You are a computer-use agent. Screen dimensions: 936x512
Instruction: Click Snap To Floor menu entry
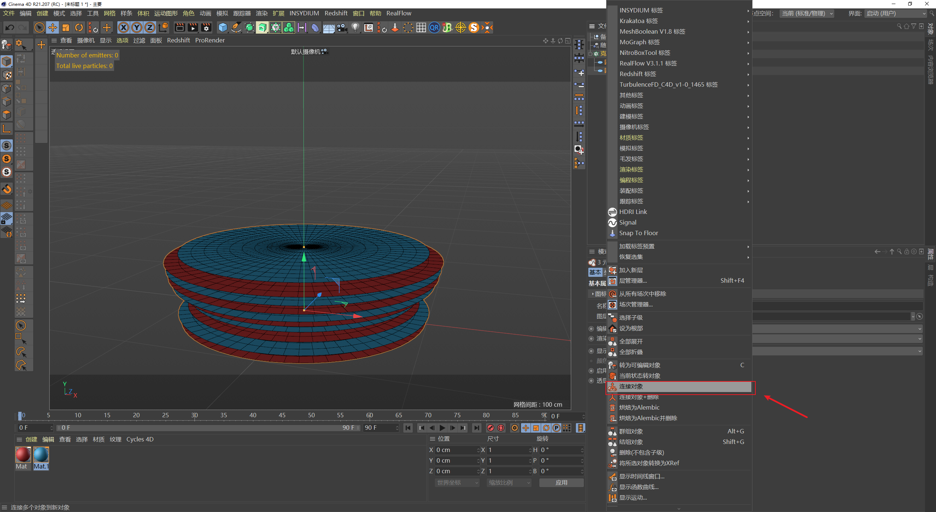(679, 233)
